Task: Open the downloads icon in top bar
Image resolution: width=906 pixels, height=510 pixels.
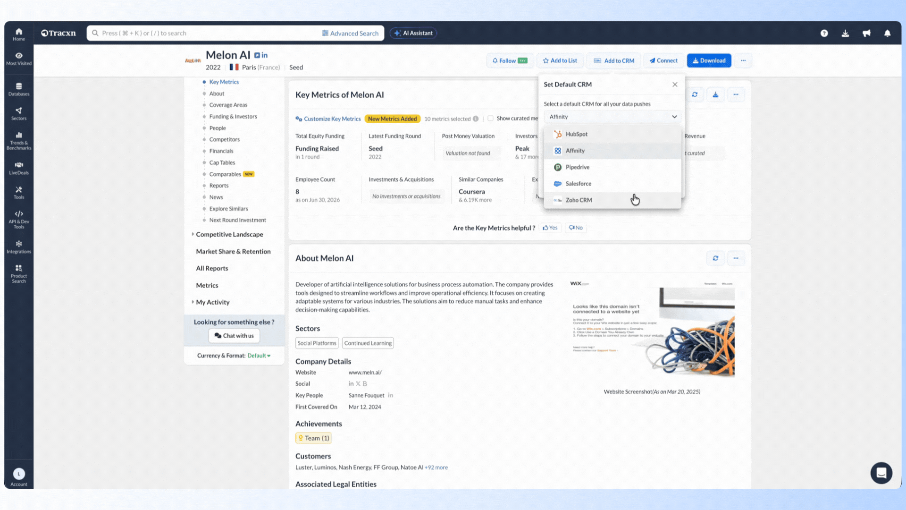Action: 845,33
